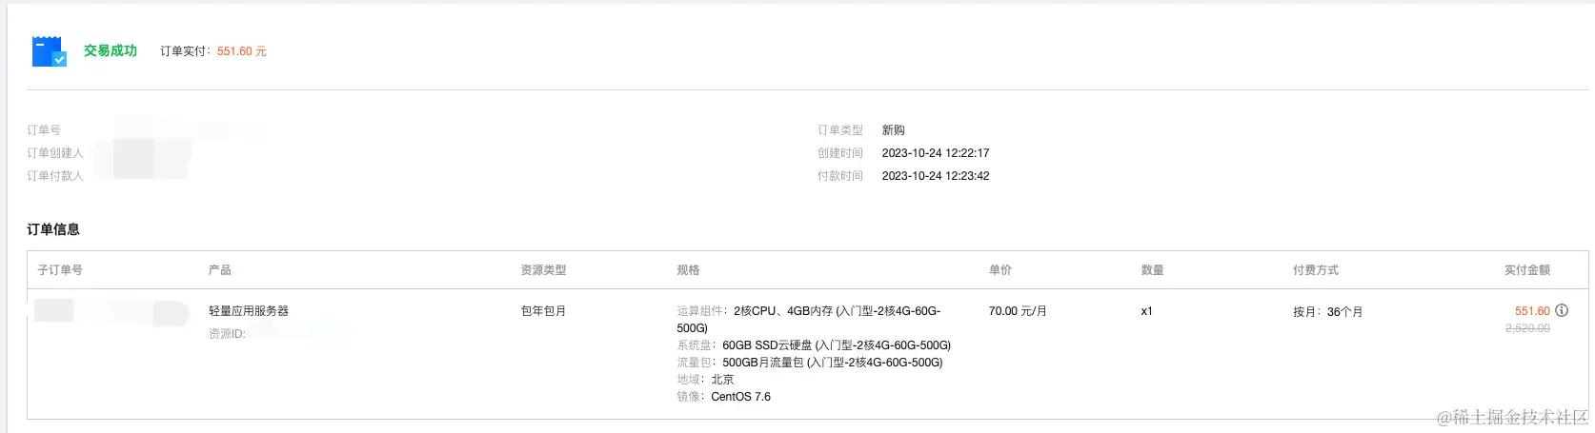Viewport: 1595px width, 433px height.
Task: Click the 数量 column header
Action: [1152, 270]
